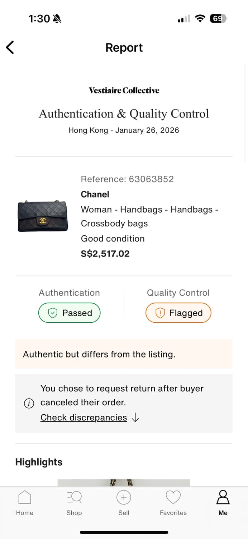Open the Home tab icon

[x=24, y=498]
